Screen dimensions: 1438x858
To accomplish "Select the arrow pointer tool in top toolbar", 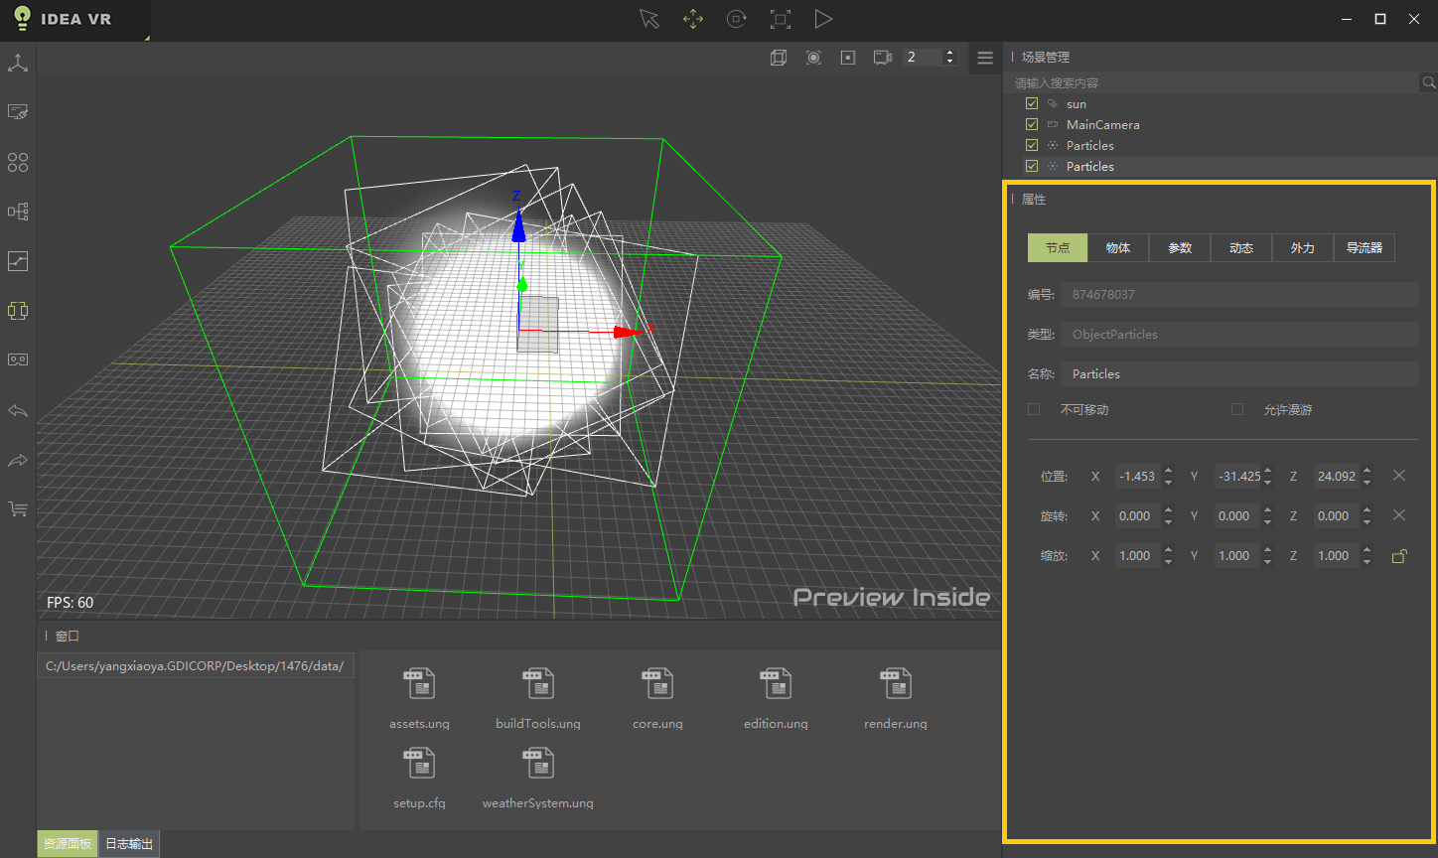I will pos(649,20).
